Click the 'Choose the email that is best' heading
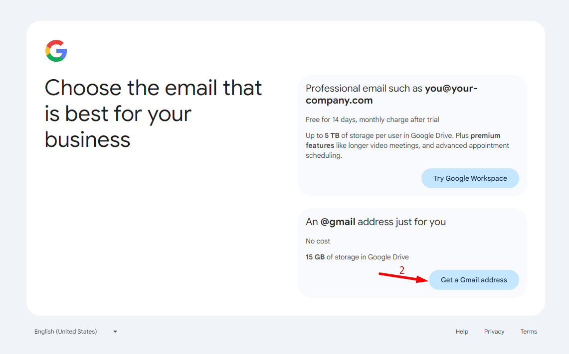The image size is (569, 354). coord(153,114)
